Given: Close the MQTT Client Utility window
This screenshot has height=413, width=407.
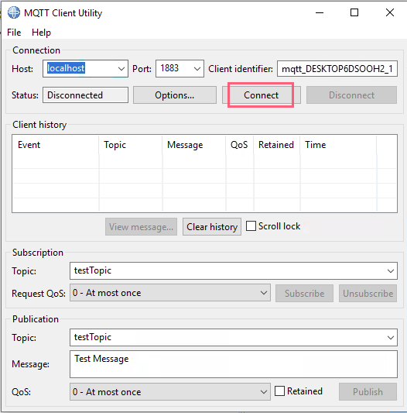Looking at the screenshot, I should 390,12.
